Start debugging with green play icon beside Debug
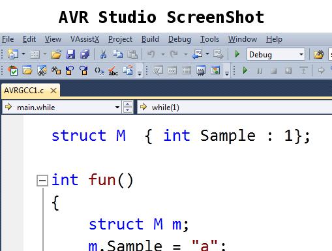 (237, 54)
